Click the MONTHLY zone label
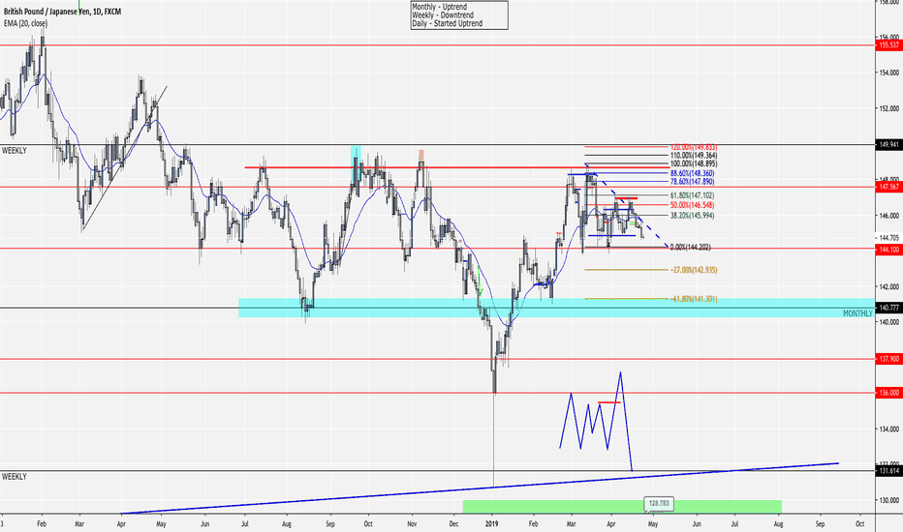The height and width of the screenshot is (532, 903). (x=857, y=313)
